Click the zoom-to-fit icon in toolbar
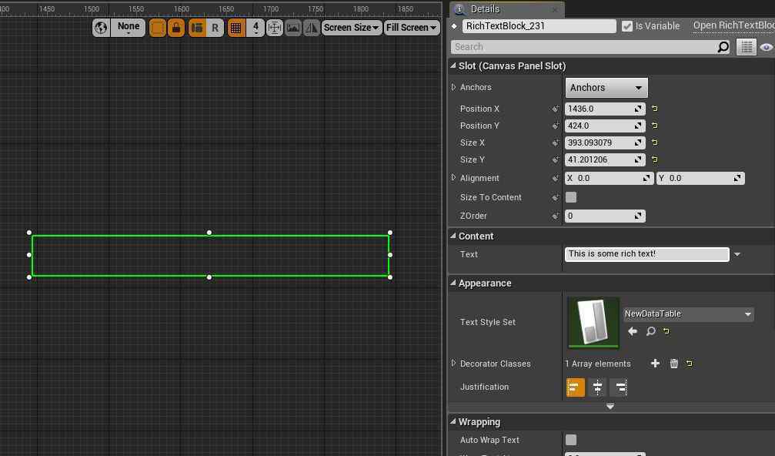This screenshot has height=456, width=775. click(x=275, y=28)
